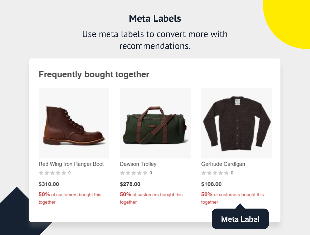Open the Dawson Trolley bag image

point(155,123)
